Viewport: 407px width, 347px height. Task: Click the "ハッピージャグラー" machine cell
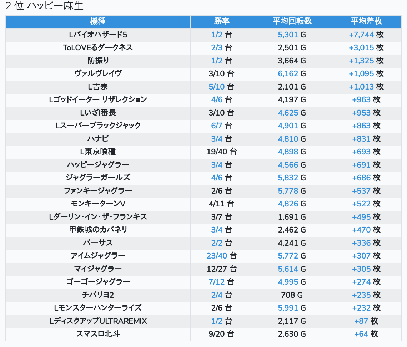(98, 165)
